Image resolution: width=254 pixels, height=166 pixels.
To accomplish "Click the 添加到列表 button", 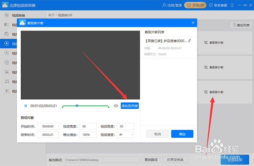I will point(130,106).
